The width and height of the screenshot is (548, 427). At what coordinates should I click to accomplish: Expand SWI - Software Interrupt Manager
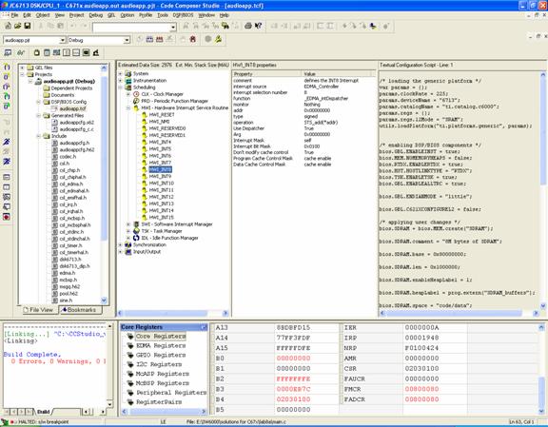pyautogui.click(x=128, y=224)
